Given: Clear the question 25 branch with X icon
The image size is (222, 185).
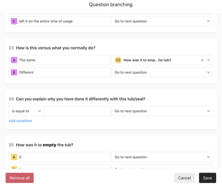Looking at the screenshot, I should click(x=202, y=60).
